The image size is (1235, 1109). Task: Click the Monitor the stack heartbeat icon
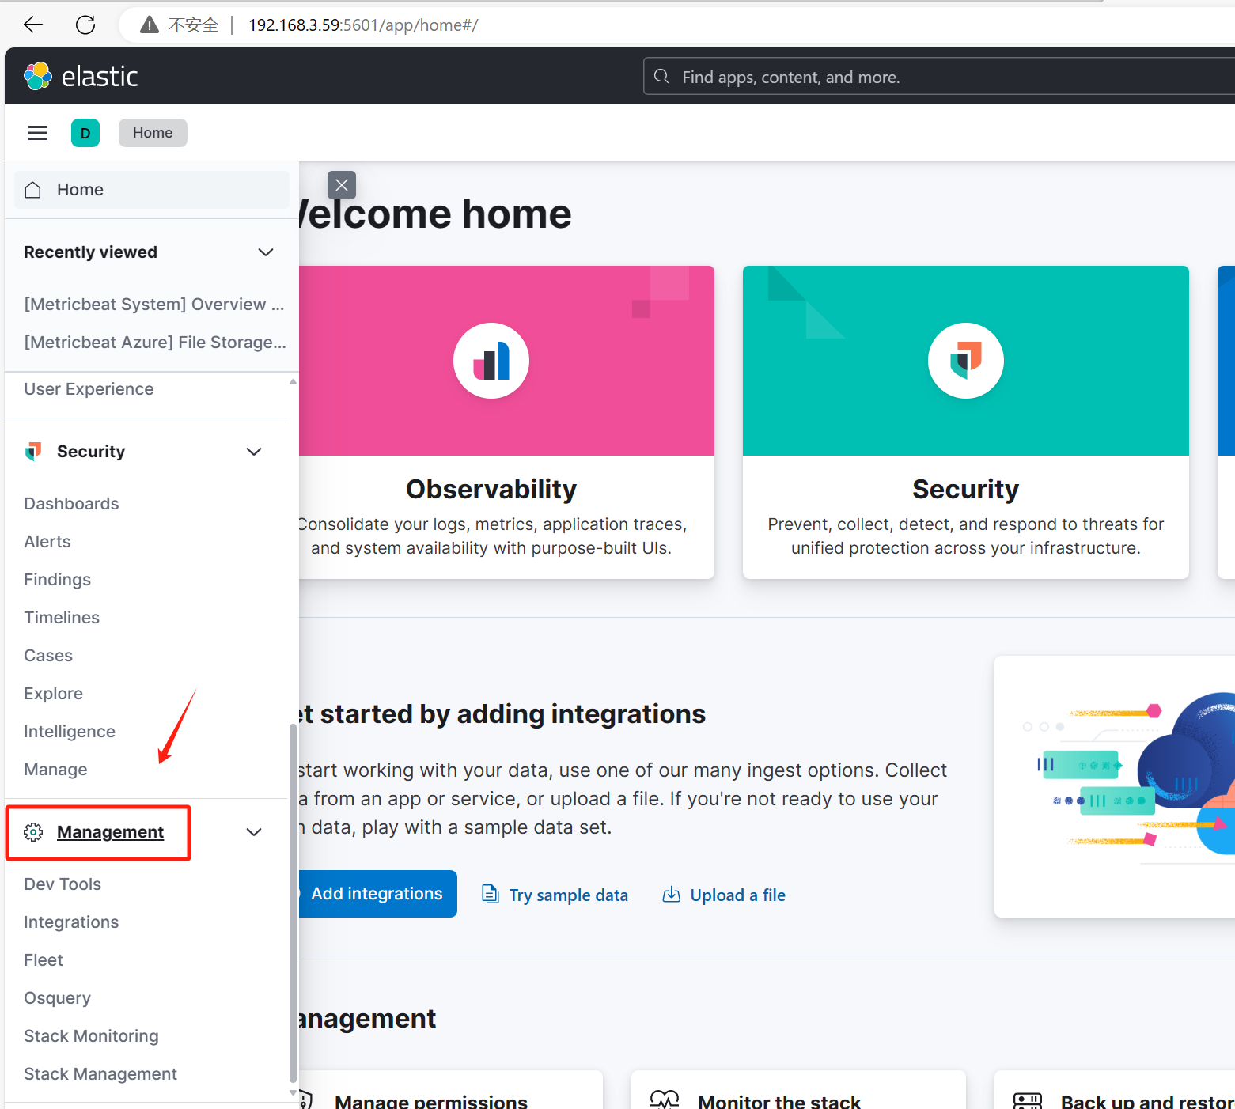tap(665, 1100)
